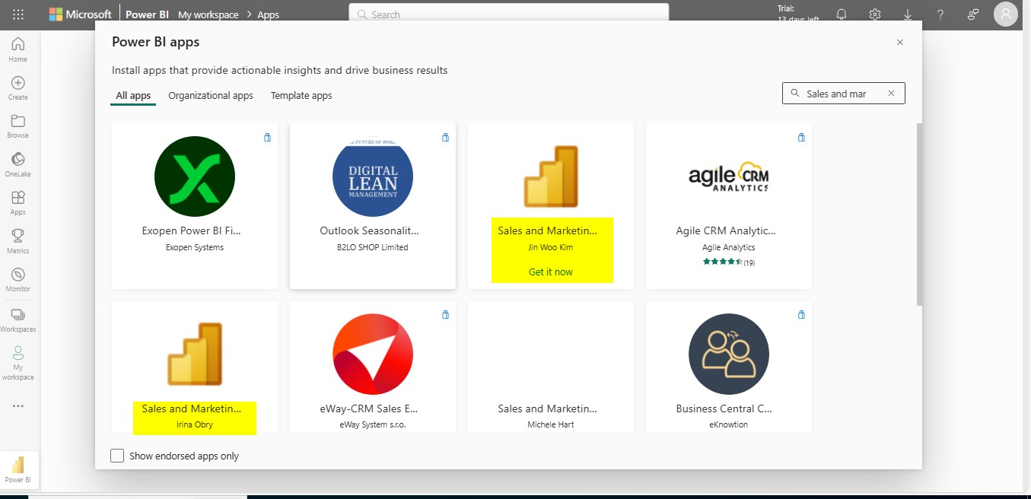The image size is (1031, 499).
Task: Switch to the All apps tab
Action: pos(133,96)
